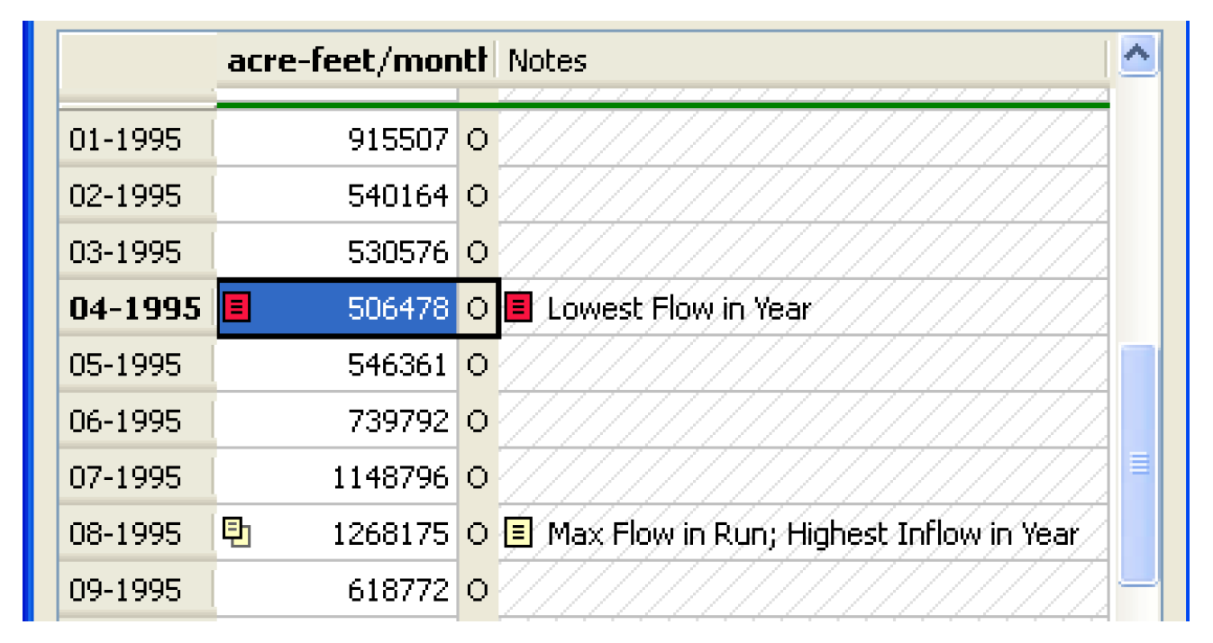This screenshot has width=1213, height=643.
Task: Click yellow note-group icon in 08-1995 value cell
Action: click(x=236, y=532)
